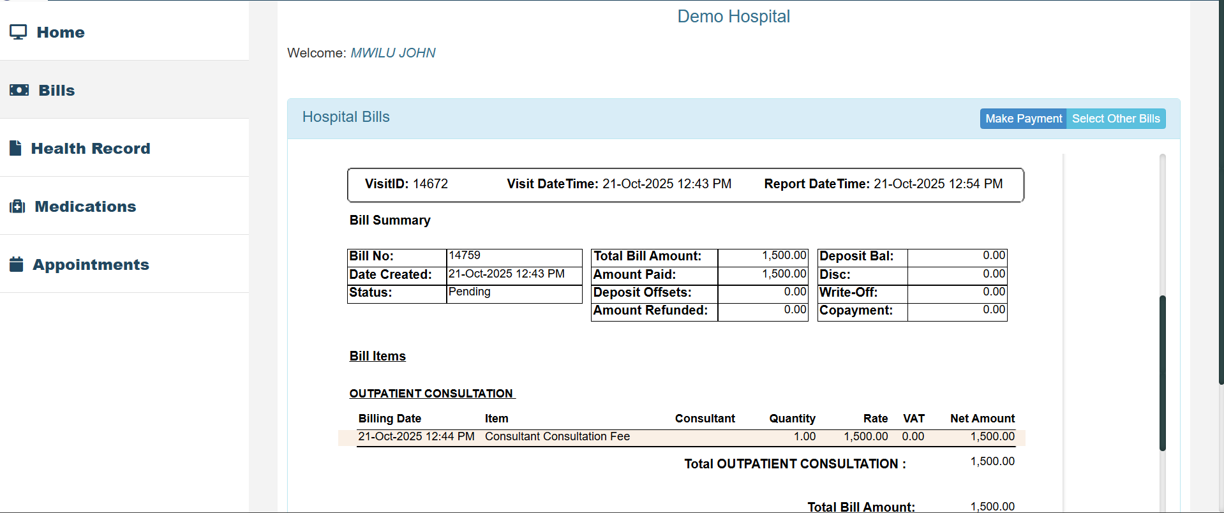This screenshot has height=513, width=1224.
Task: Click the bill report's dark scrollbar thumb
Action: coord(1162,373)
